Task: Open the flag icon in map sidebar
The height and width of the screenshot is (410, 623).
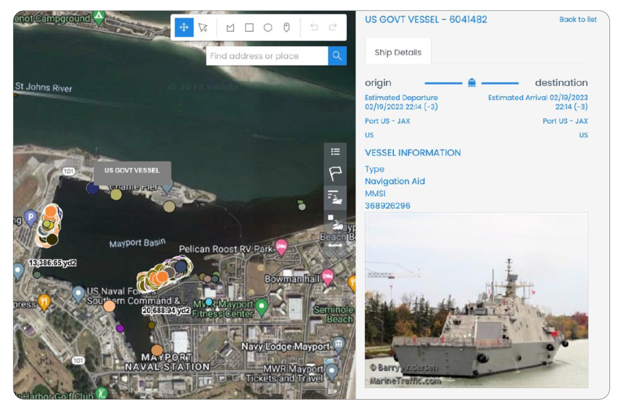Action: click(x=335, y=174)
